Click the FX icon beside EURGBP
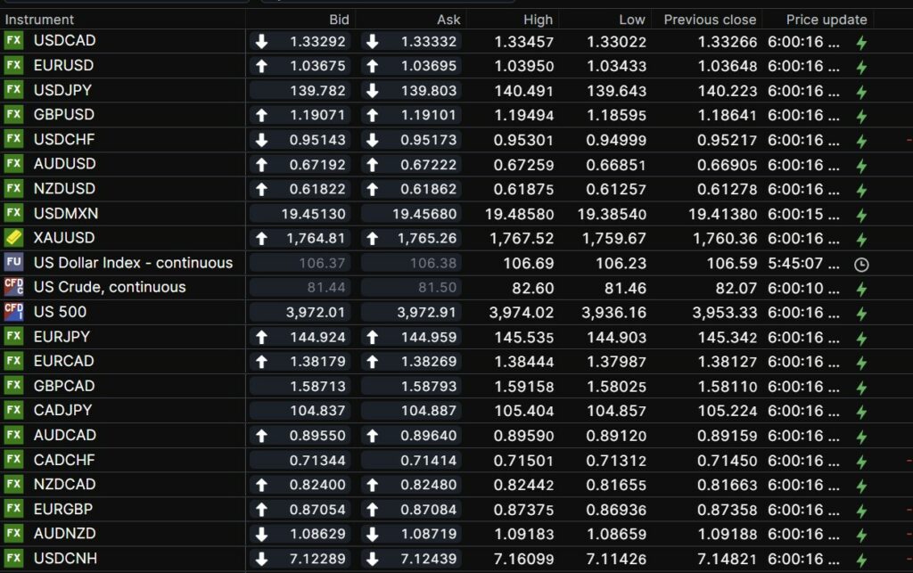This screenshot has width=913, height=573. pyautogui.click(x=13, y=509)
